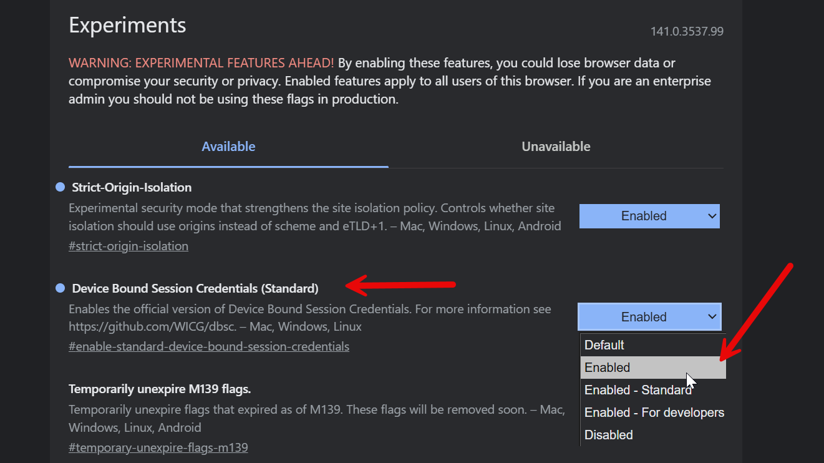Choose Disabled from the open dropdown list

(x=609, y=435)
